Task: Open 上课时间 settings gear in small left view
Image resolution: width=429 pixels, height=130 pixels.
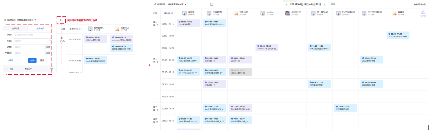Action: coord(79,29)
